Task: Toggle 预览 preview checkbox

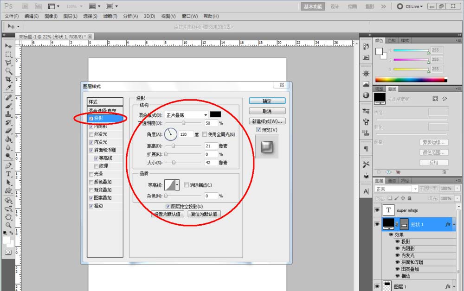Action: pos(258,130)
